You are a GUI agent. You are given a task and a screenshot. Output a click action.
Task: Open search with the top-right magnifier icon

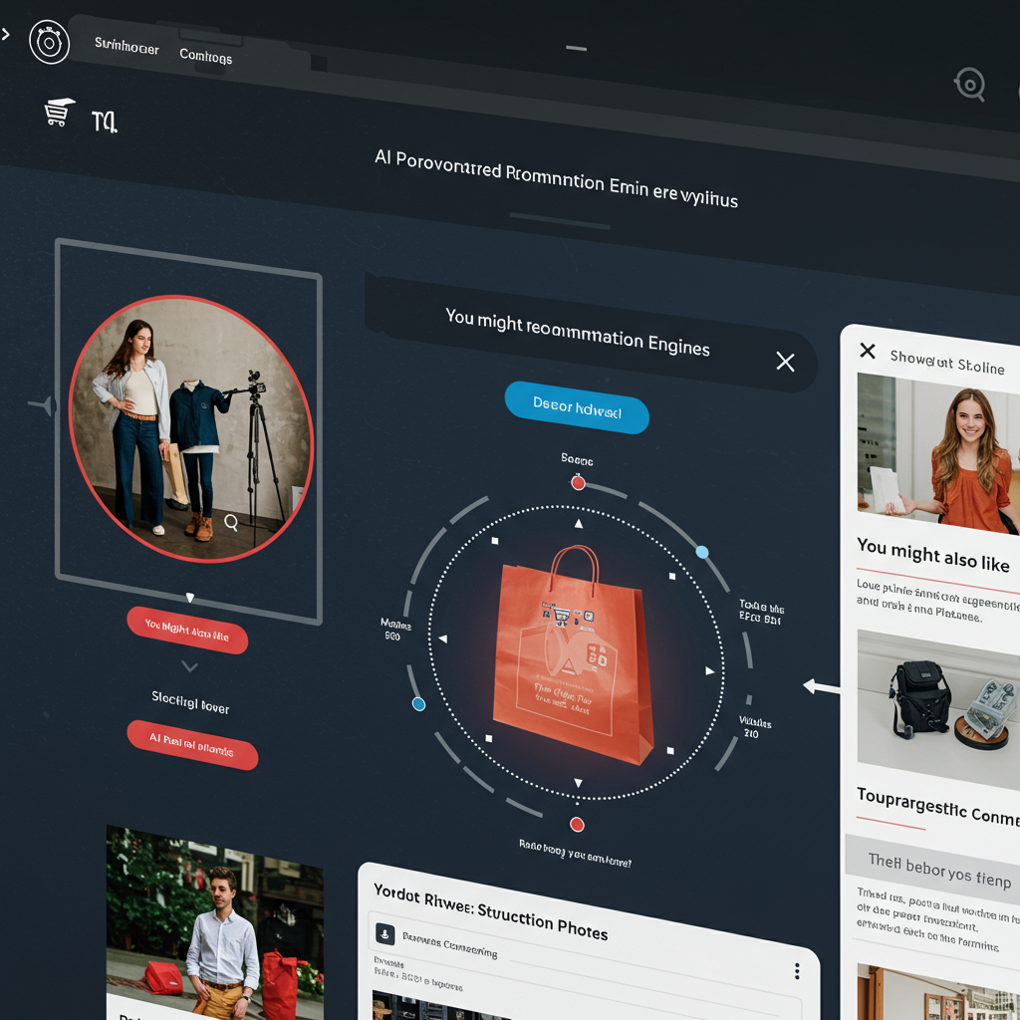click(x=969, y=85)
